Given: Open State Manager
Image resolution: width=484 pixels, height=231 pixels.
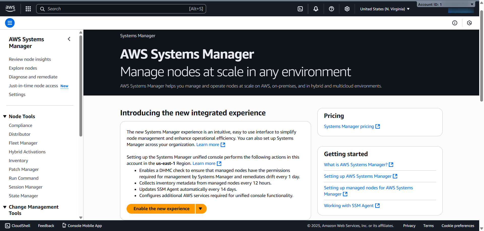Looking at the screenshot, I should [23, 196].
